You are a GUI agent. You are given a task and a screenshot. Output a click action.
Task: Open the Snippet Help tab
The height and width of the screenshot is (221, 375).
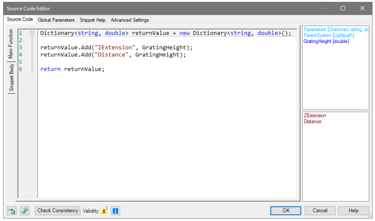pyautogui.click(x=93, y=20)
